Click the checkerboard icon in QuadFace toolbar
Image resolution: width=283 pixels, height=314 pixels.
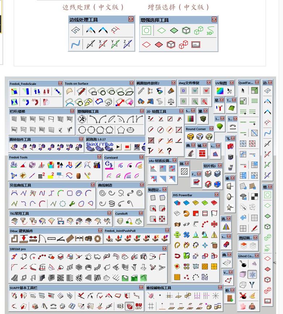(x=254, y=197)
